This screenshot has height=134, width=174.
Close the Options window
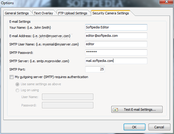166,2
